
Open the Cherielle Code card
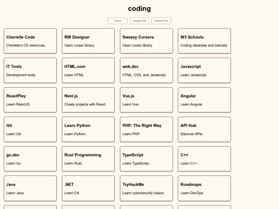[30, 41]
